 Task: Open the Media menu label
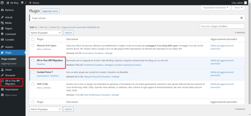tap(8, 23)
